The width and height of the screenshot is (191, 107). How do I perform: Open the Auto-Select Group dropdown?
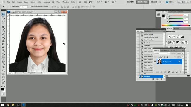click(24, 7)
